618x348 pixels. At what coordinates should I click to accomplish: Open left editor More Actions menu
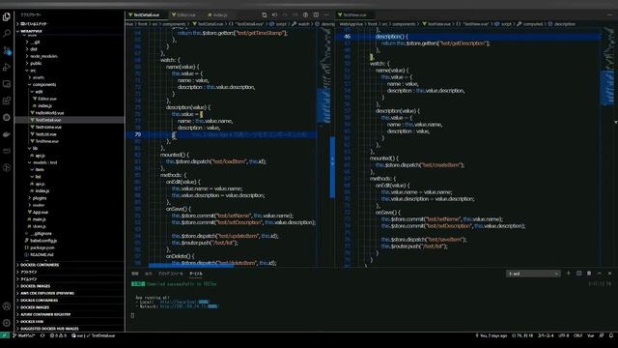pyautogui.click(x=326, y=15)
